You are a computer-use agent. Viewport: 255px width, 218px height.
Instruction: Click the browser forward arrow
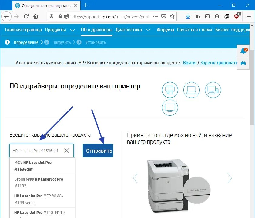click(16, 16)
